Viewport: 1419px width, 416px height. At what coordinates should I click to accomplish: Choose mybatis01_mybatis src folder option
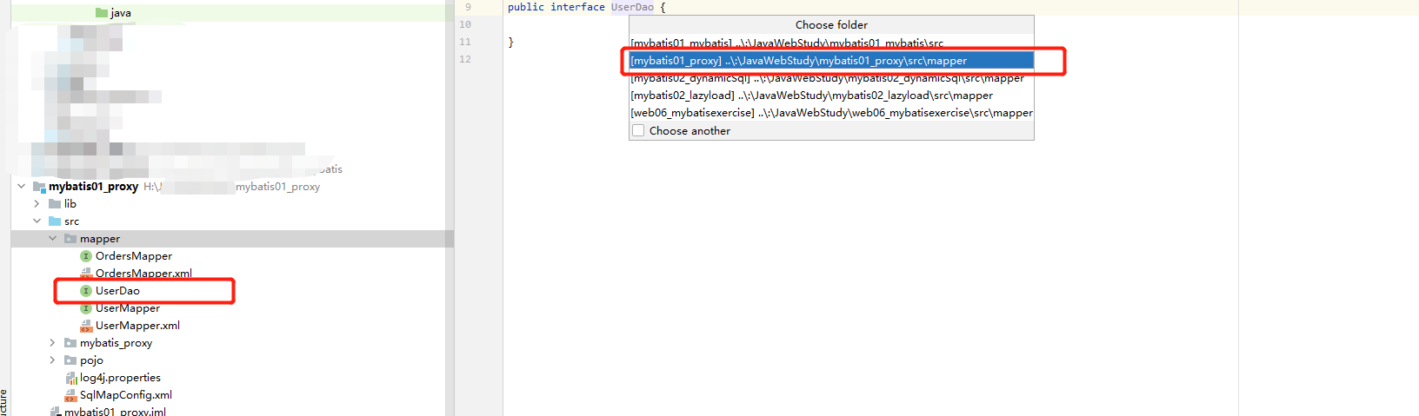(x=831, y=43)
